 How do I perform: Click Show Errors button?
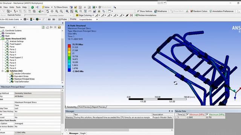pos(61,7)
